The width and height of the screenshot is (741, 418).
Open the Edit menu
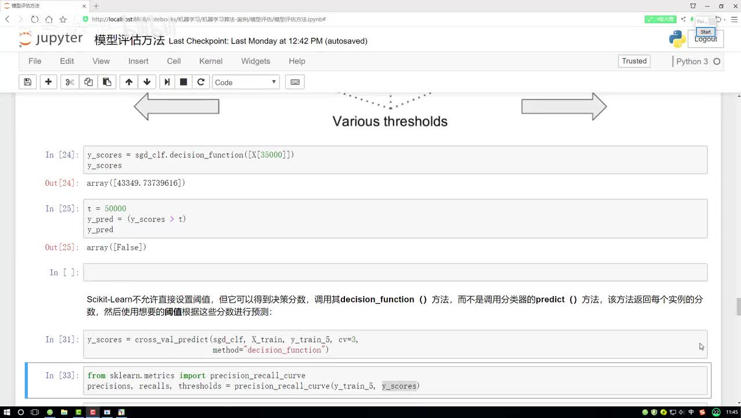(x=67, y=61)
